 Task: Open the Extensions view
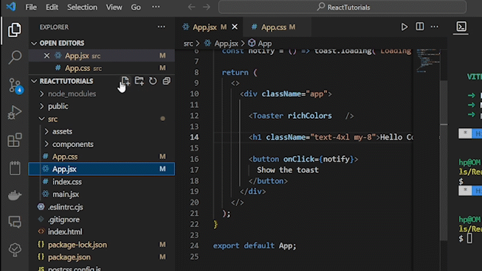click(x=15, y=140)
